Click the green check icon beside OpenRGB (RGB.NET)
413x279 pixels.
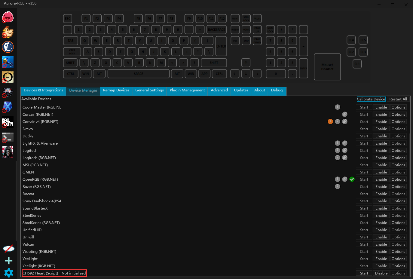click(x=352, y=179)
